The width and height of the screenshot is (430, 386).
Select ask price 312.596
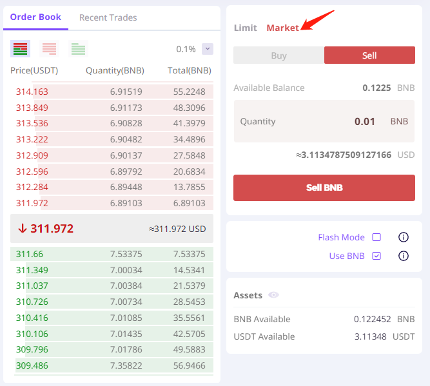[32, 171]
